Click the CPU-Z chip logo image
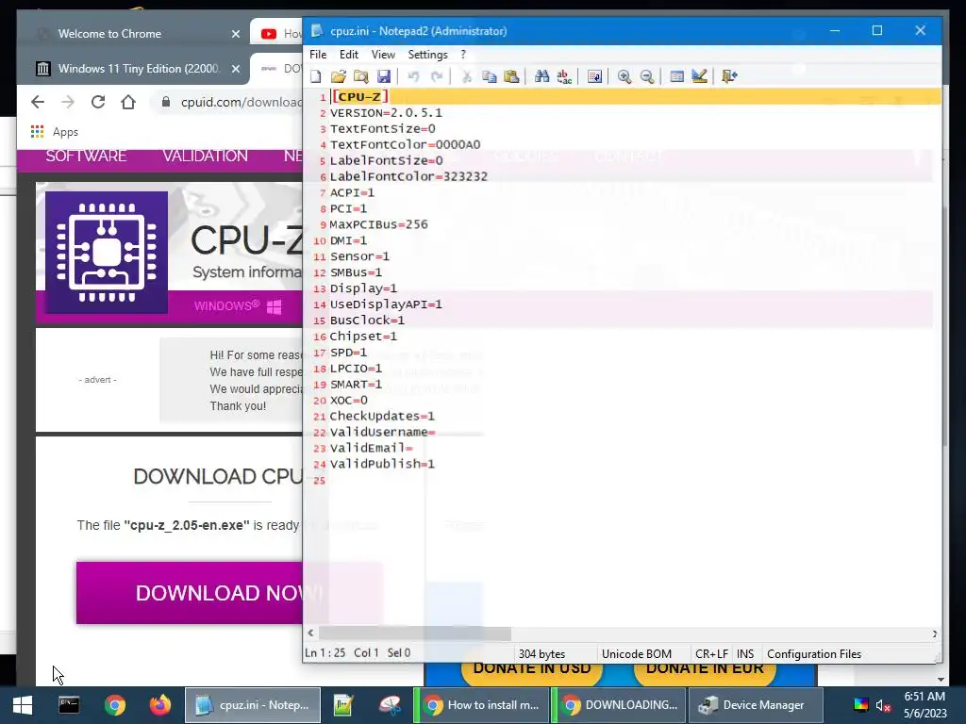 pyautogui.click(x=107, y=253)
